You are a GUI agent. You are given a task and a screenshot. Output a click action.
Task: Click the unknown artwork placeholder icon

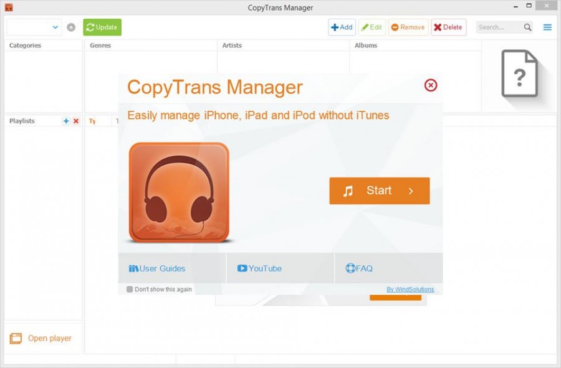coord(519,73)
